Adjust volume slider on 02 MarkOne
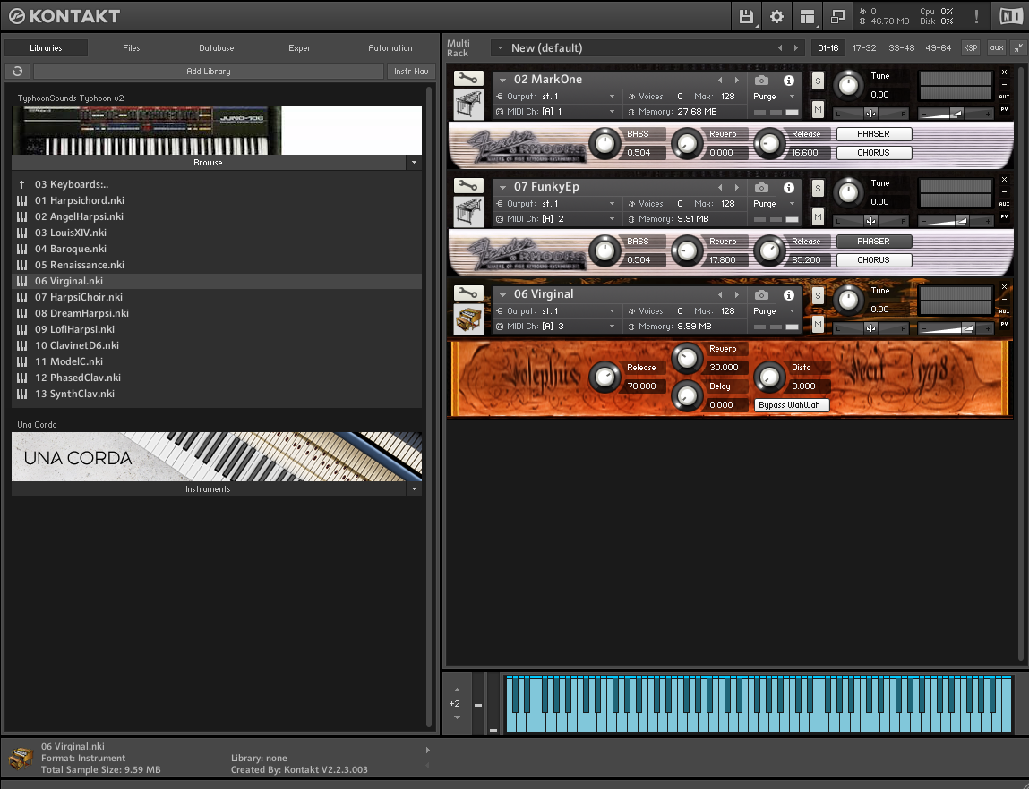1029x789 pixels. pyautogui.click(x=956, y=114)
